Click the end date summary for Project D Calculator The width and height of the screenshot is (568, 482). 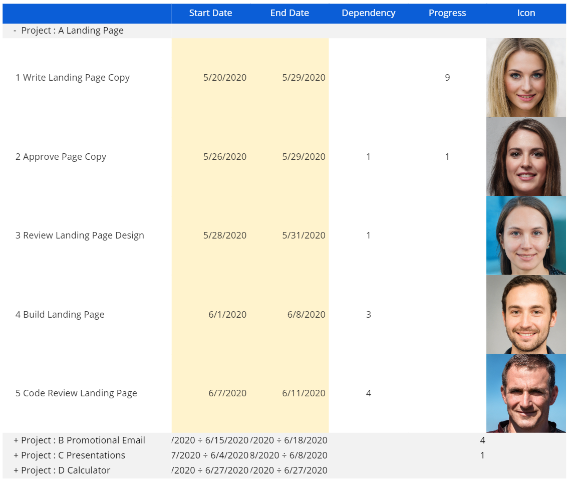click(289, 470)
